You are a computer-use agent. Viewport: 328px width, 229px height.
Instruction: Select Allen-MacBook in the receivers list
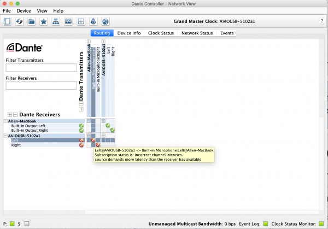(x=22, y=121)
